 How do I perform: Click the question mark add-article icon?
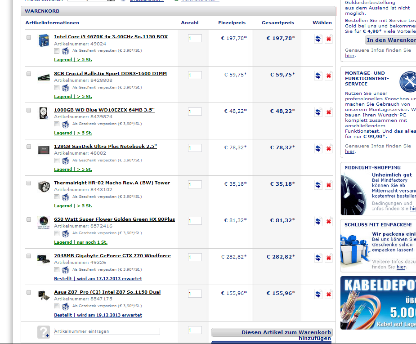[x=44, y=332]
